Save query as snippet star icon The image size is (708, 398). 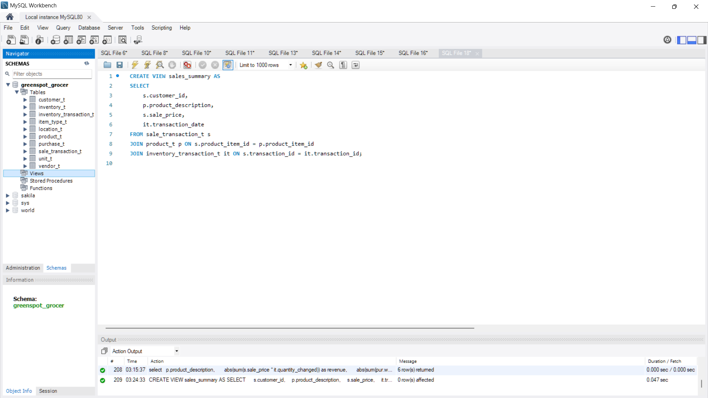tap(303, 65)
